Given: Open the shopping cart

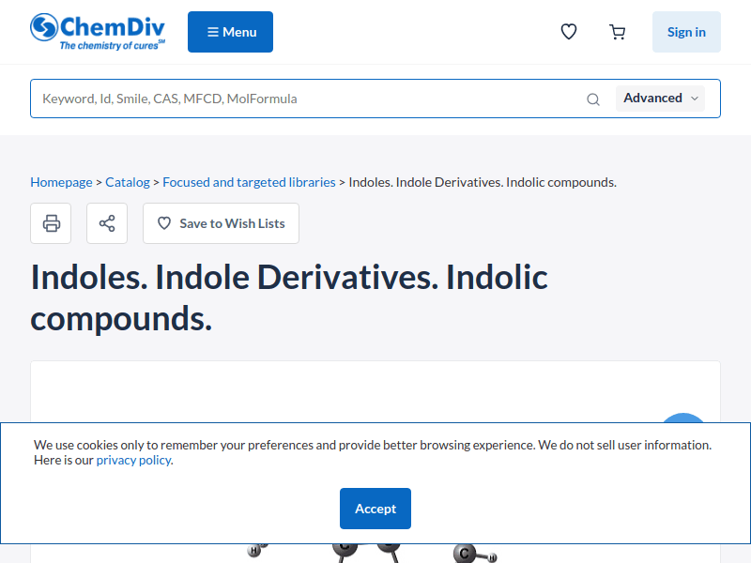Looking at the screenshot, I should coord(617,32).
